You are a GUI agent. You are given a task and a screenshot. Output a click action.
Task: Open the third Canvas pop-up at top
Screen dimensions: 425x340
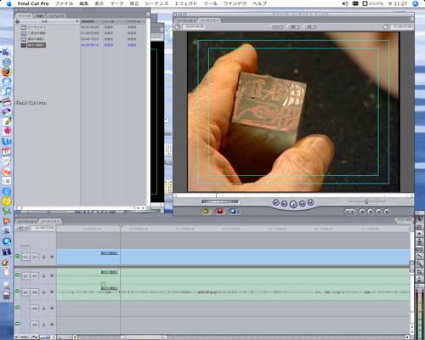point(311,26)
